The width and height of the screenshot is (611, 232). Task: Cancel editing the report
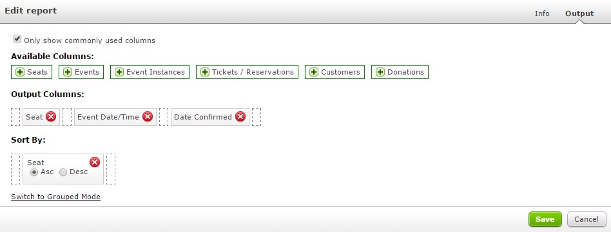coord(587,219)
